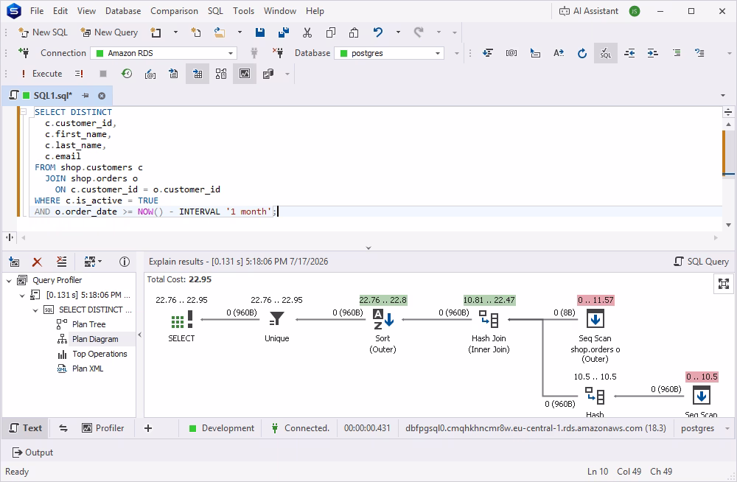
Task: Collapse the [0.131 s] 5:18:06 PM tree node
Action: 22,296
